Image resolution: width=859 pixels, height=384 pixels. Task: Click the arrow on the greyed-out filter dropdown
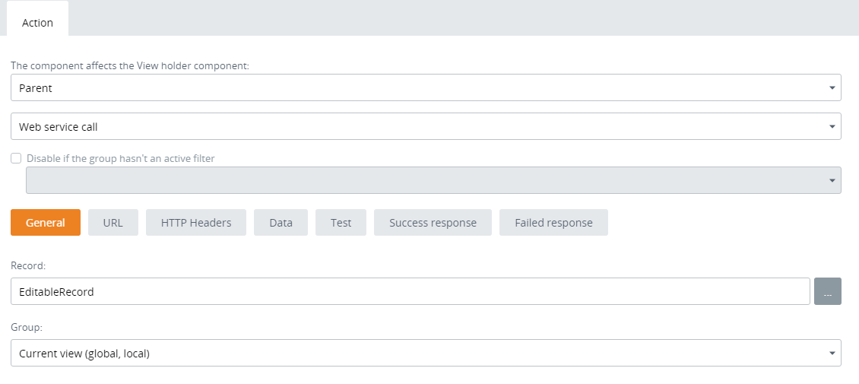(832, 181)
